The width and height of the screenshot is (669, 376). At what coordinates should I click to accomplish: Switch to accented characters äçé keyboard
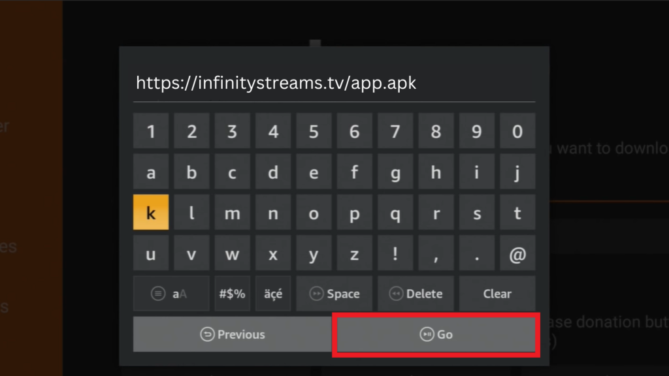[x=273, y=294]
